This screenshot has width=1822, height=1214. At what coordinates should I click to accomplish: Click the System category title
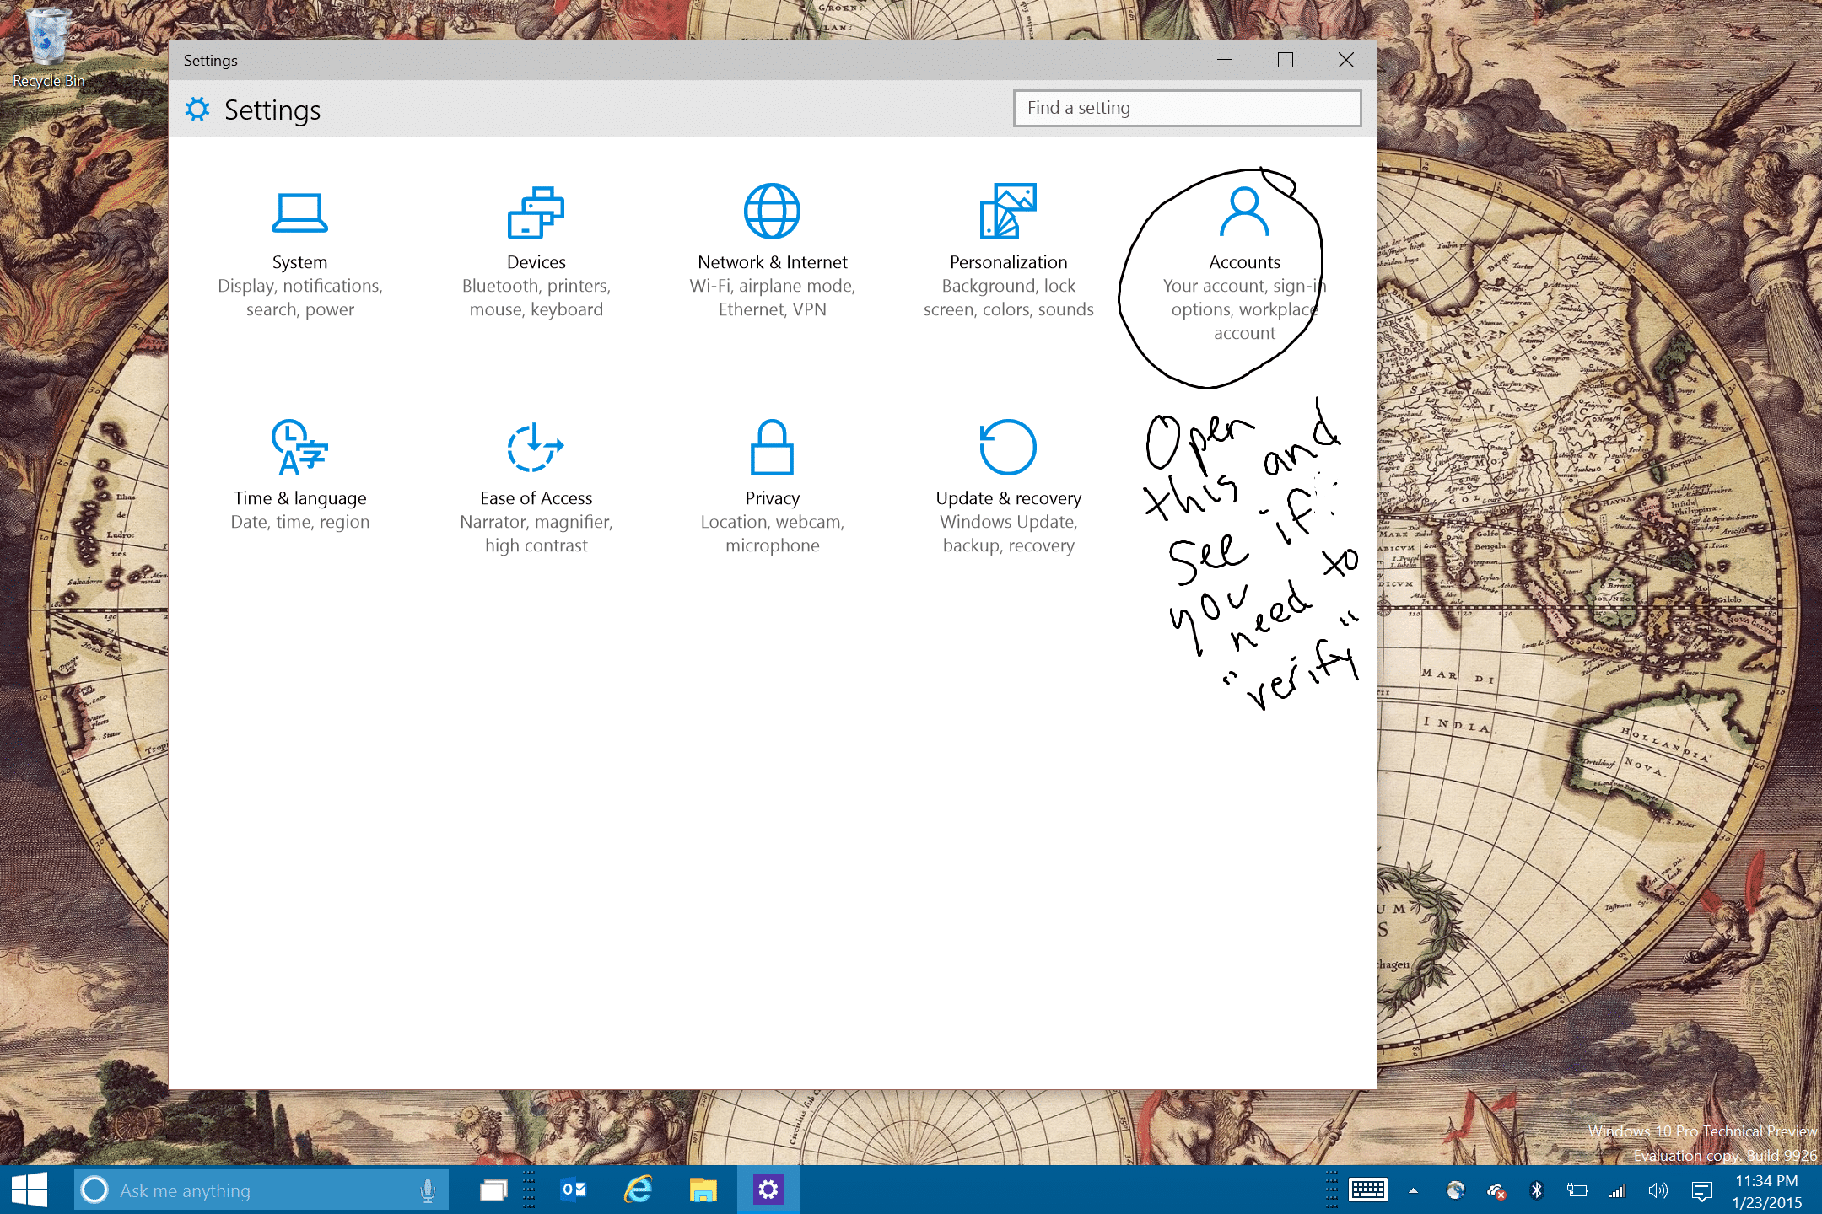(299, 262)
